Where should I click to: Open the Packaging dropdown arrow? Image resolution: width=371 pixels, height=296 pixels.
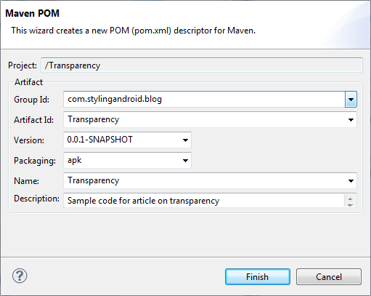[185, 161]
